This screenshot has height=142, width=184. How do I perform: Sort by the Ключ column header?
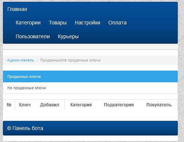click(25, 104)
